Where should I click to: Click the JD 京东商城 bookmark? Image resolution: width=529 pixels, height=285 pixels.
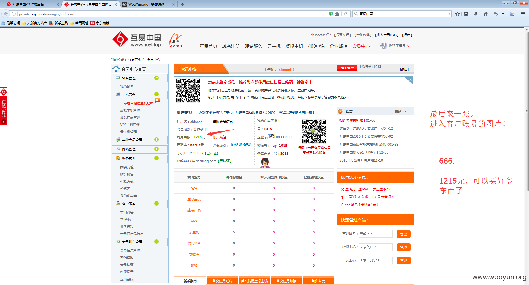click(x=99, y=23)
